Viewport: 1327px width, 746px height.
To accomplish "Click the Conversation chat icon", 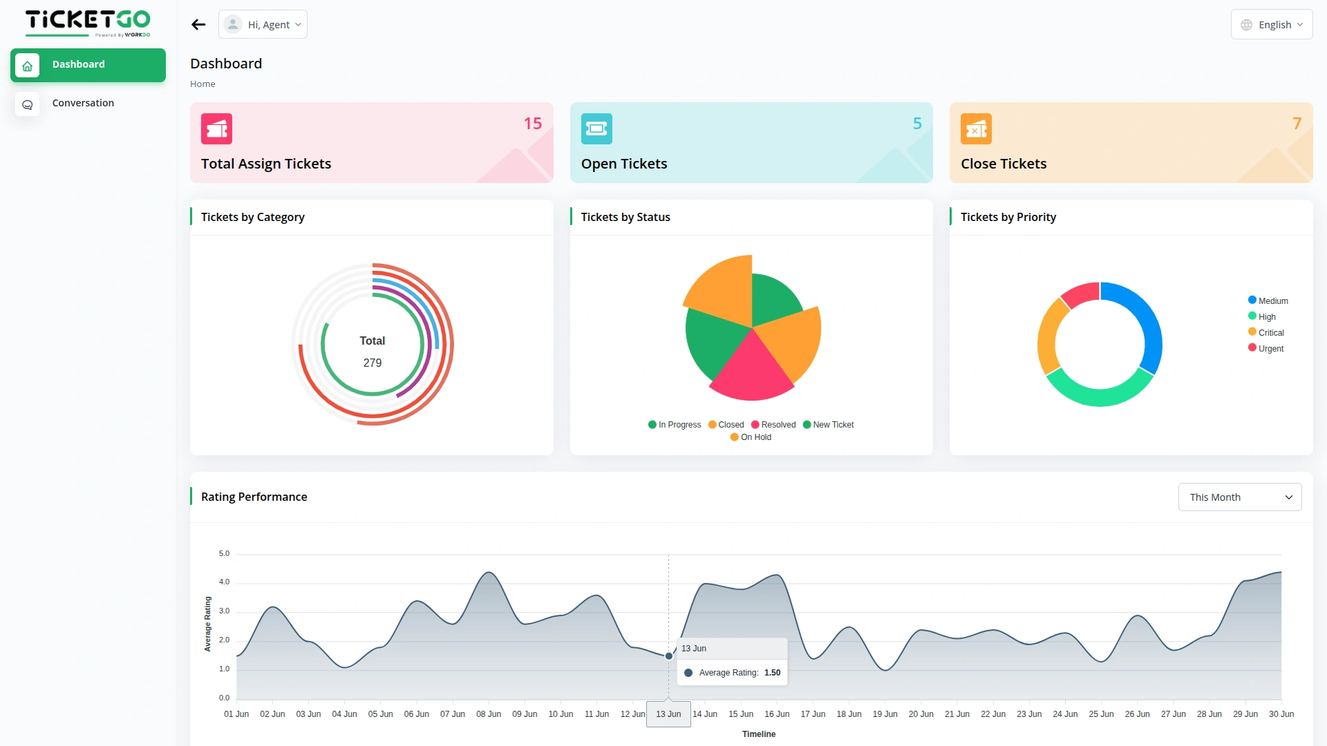I will (x=28, y=104).
